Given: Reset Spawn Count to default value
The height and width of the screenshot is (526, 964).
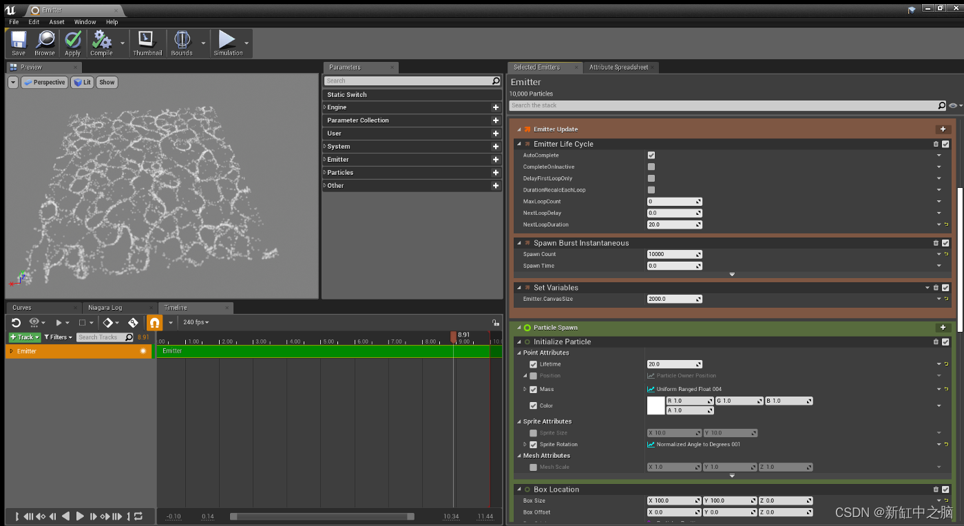Looking at the screenshot, I should pyautogui.click(x=947, y=255).
